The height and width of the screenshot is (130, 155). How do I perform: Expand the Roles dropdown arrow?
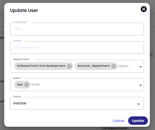click(140, 85)
